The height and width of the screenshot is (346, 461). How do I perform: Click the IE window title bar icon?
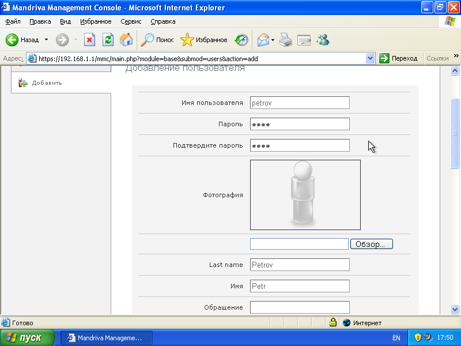5,7
